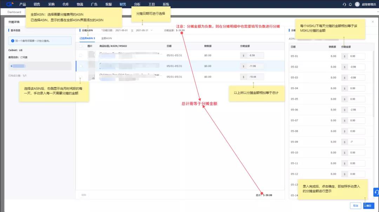This screenshot has height=212, width=379.
Task: Open the 超级管理员 account menu
Action: coord(369,4)
